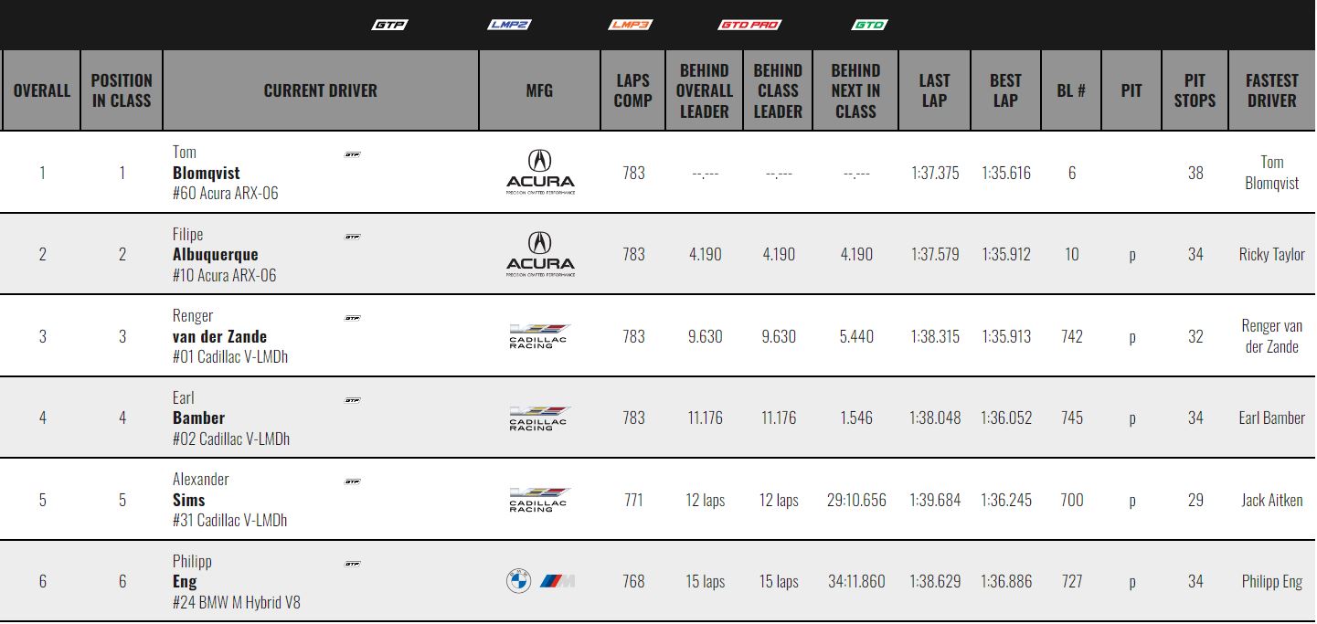Select the GTP class filter icon
This screenshot has height=624, width=1317.
point(389,25)
